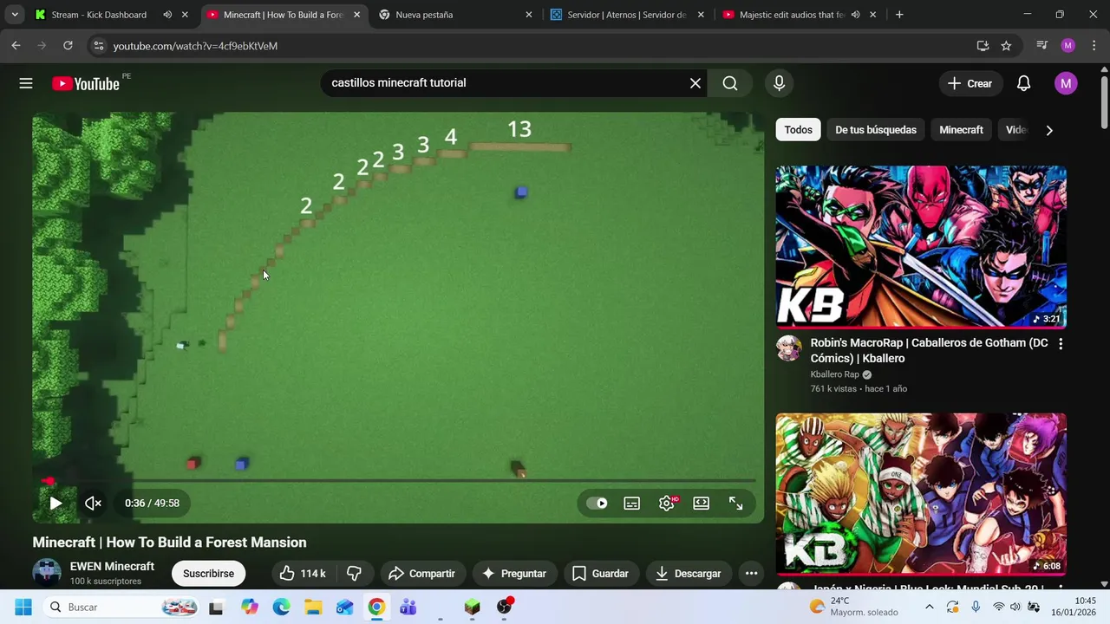The image size is (1110, 624).
Task: View site information icon in address bar
Action: (x=99, y=46)
